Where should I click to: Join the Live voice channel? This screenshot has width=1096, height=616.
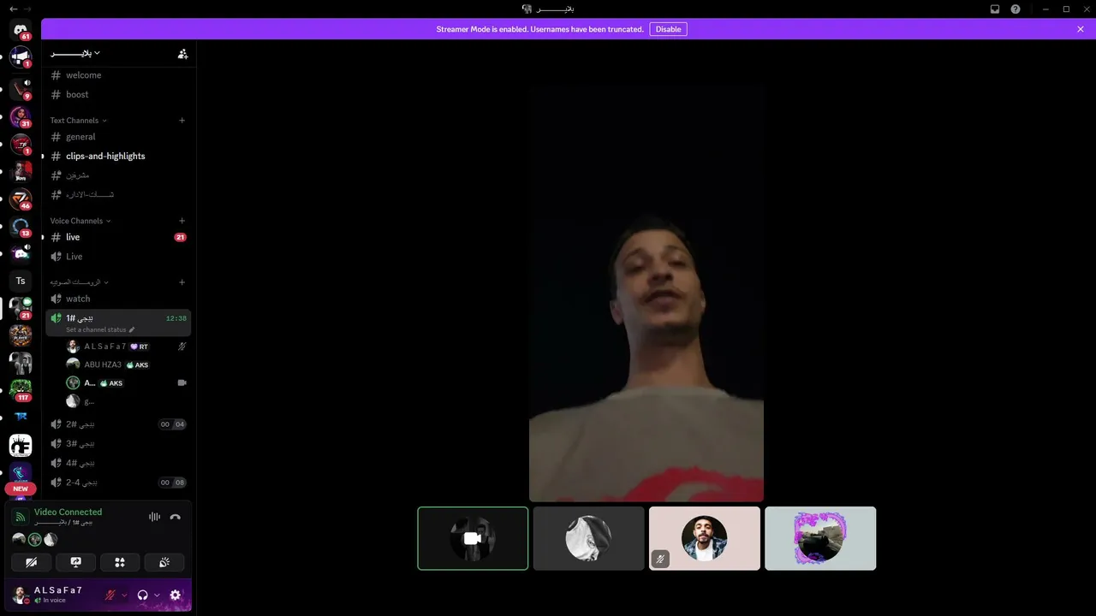118,257
